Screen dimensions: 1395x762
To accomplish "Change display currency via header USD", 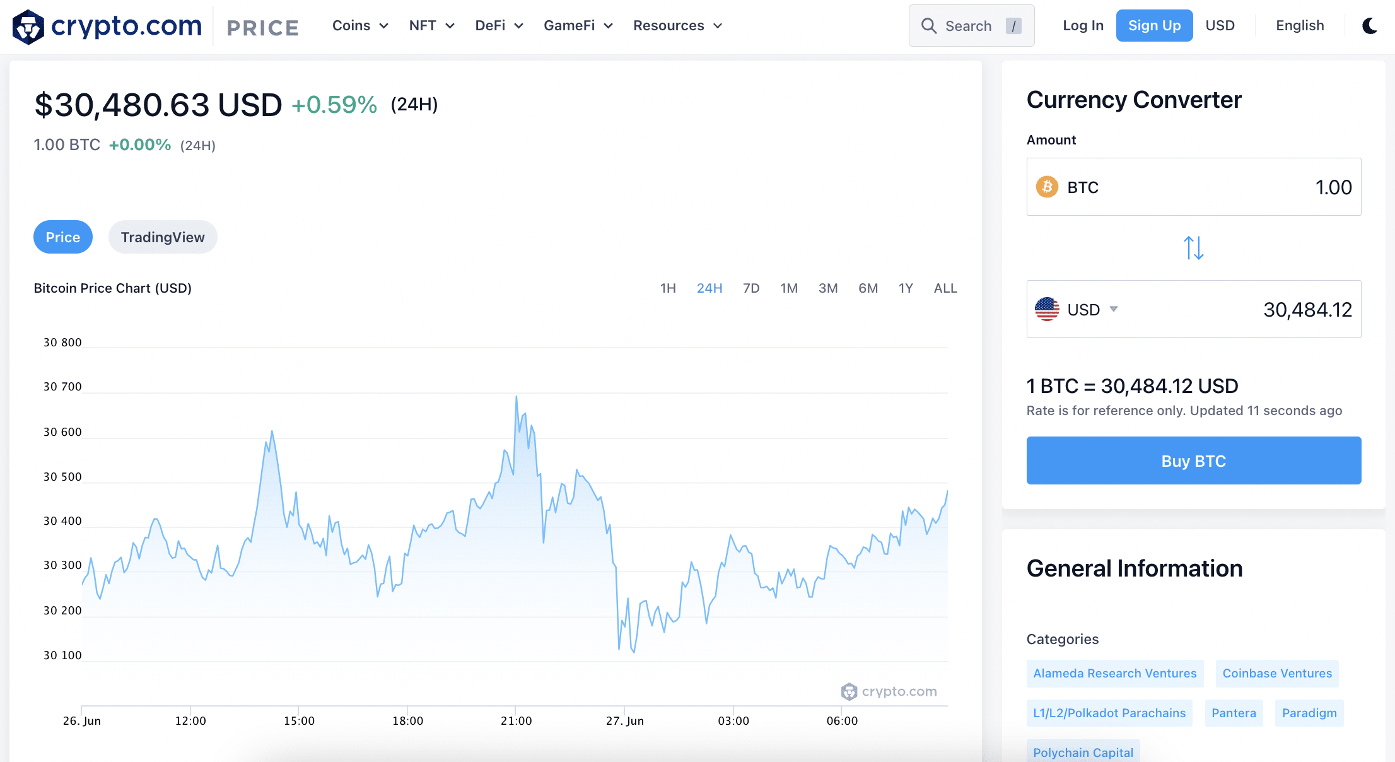I will pyautogui.click(x=1220, y=26).
